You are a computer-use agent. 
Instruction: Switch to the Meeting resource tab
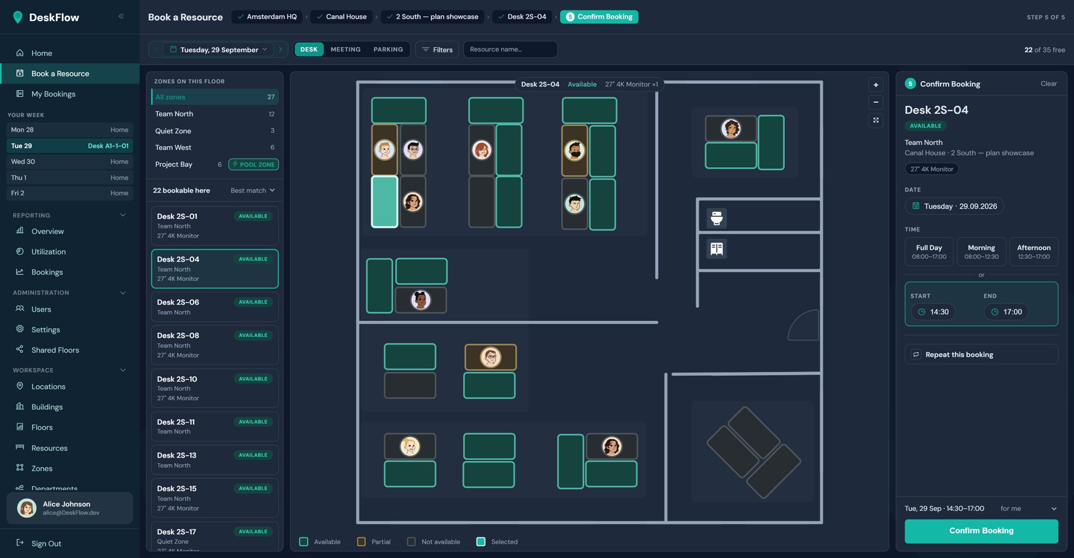tap(345, 49)
